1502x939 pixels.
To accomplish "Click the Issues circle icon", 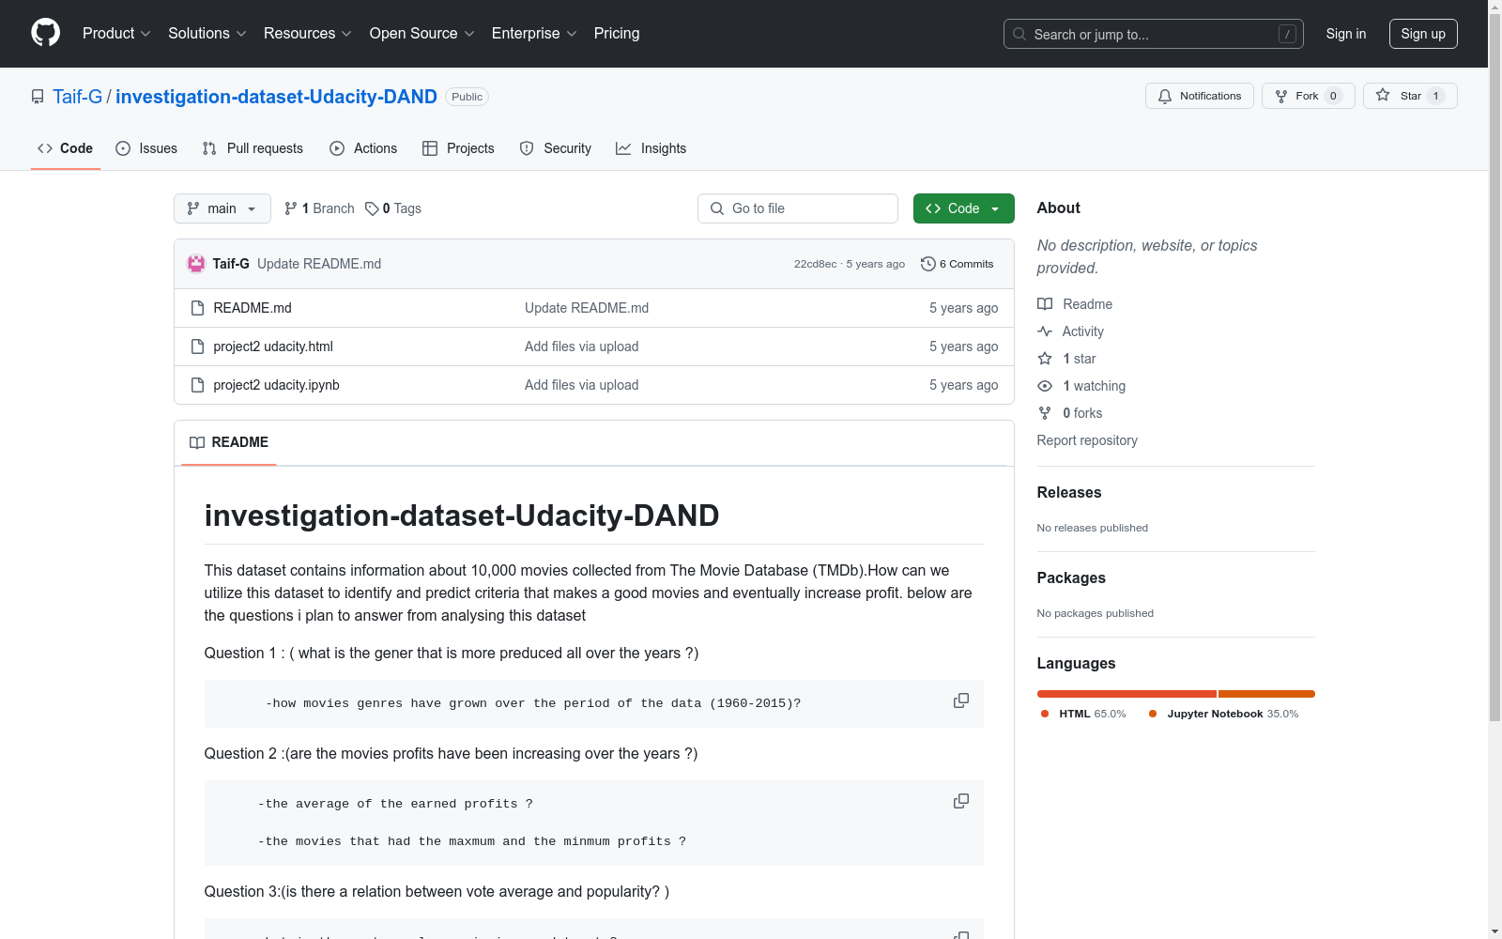I will pyautogui.click(x=123, y=148).
